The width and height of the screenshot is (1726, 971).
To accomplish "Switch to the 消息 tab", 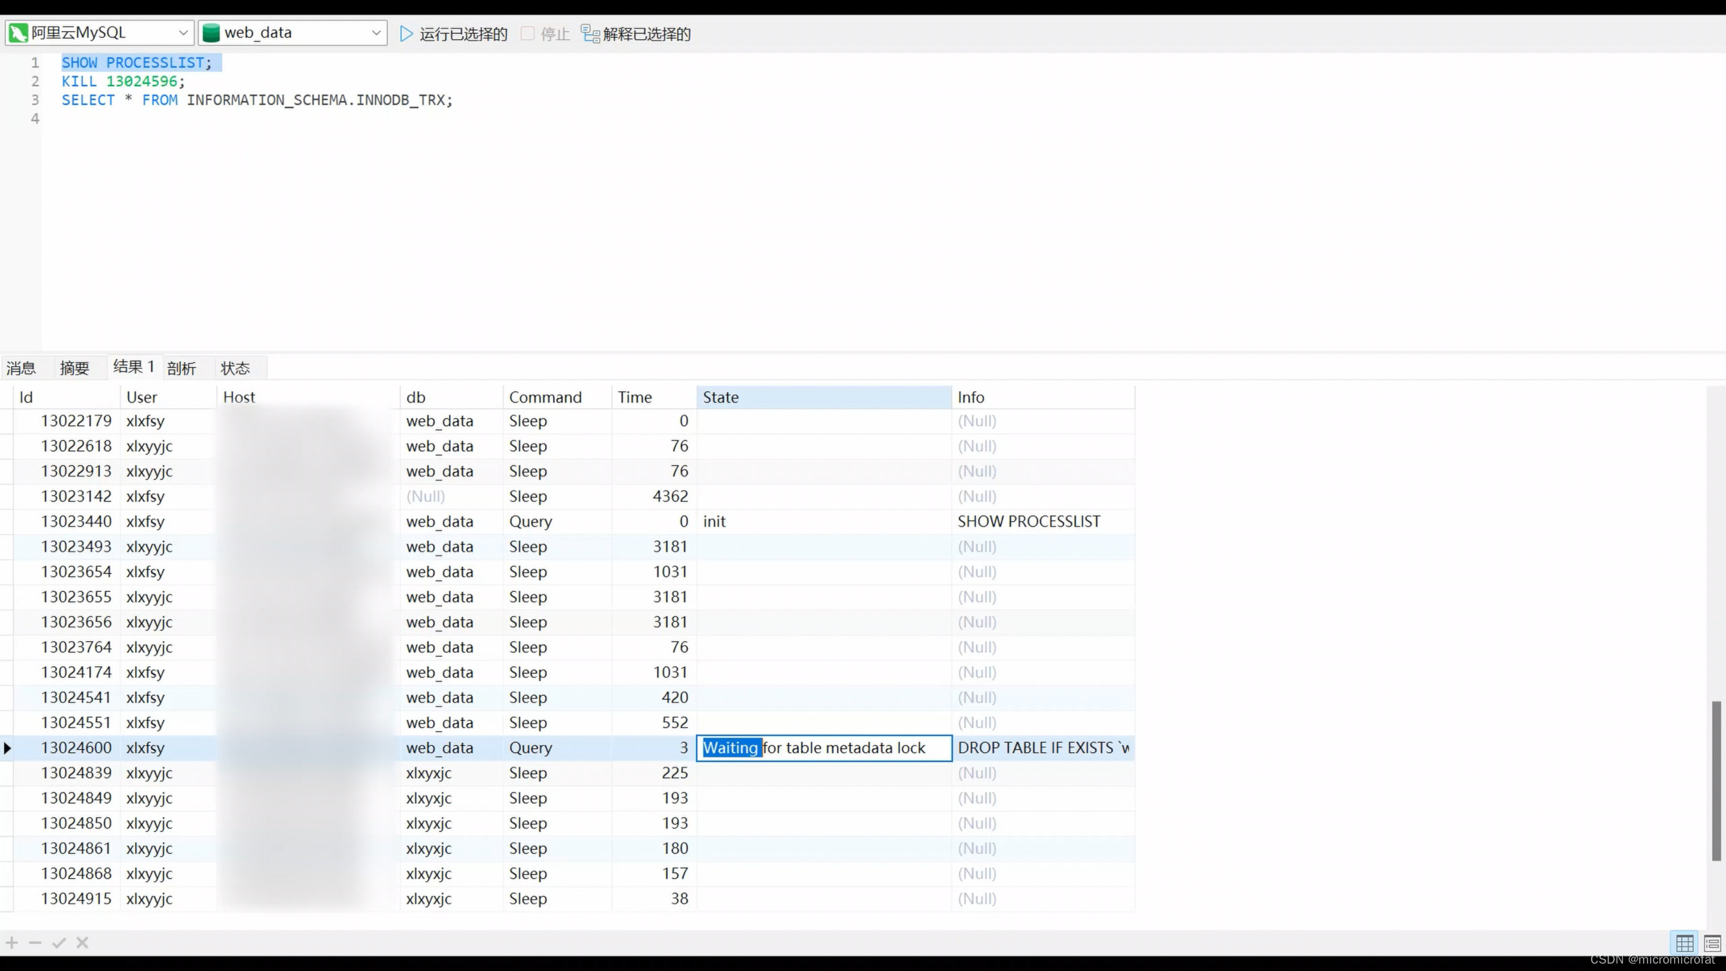I will pyautogui.click(x=21, y=368).
